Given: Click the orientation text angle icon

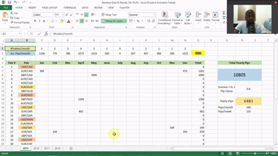Looking at the screenshot, I should click(x=93, y=15).
